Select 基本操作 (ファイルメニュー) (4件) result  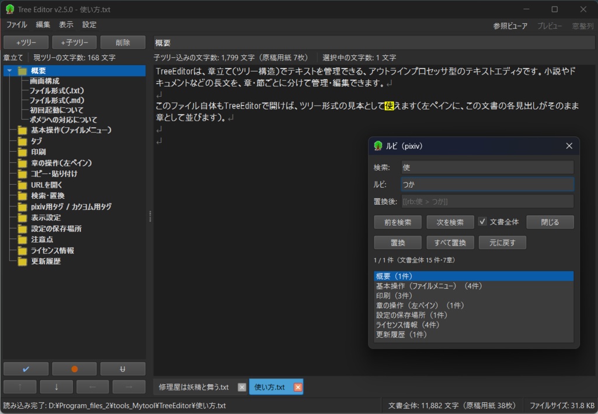click(x=474, y=286)
